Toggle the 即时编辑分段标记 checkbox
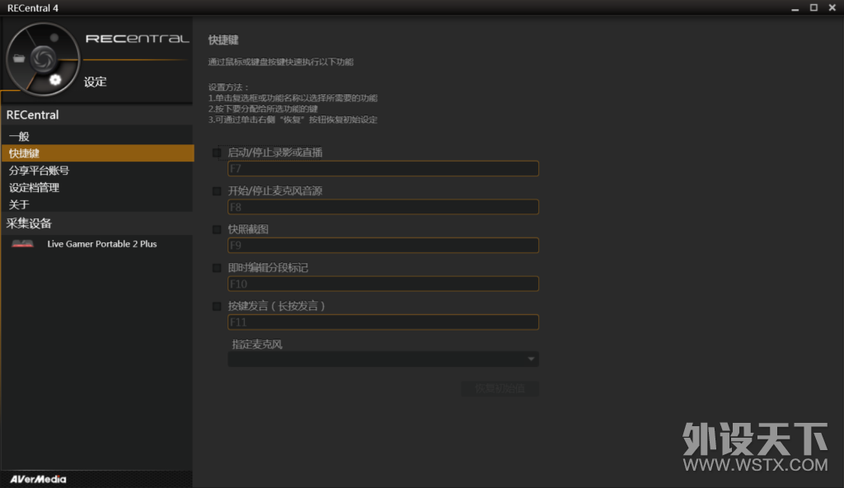844x488 pixels. 217,268
